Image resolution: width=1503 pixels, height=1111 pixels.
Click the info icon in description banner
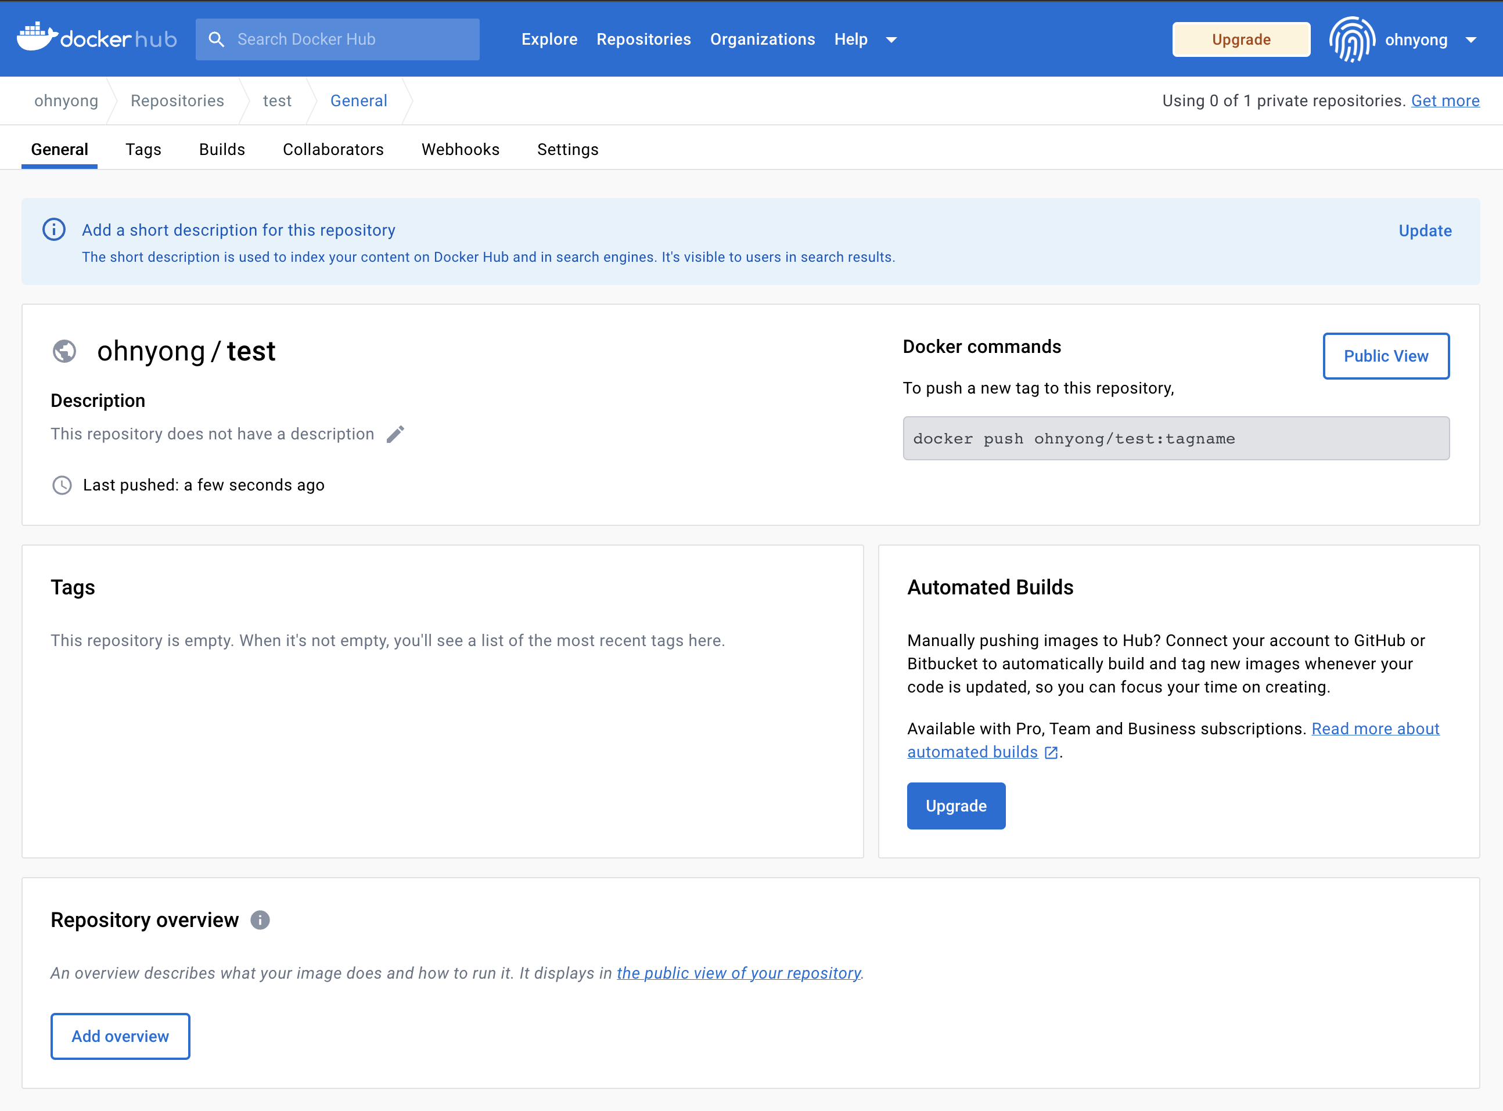pyautogui.click(x=54, y=230)
